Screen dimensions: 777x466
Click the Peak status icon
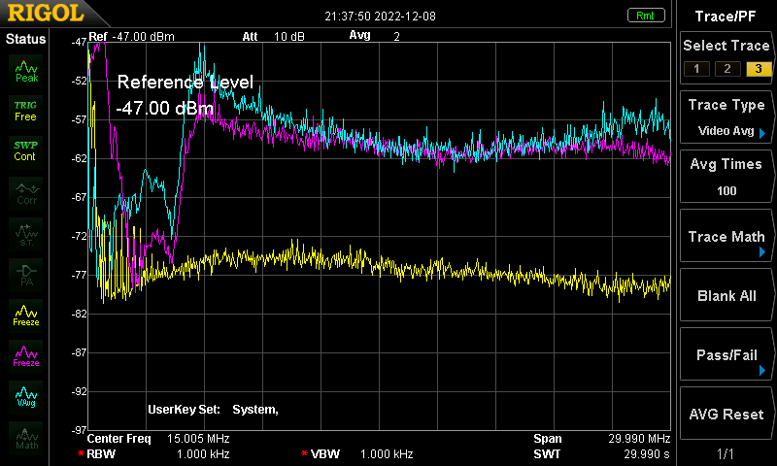point(26,71)
